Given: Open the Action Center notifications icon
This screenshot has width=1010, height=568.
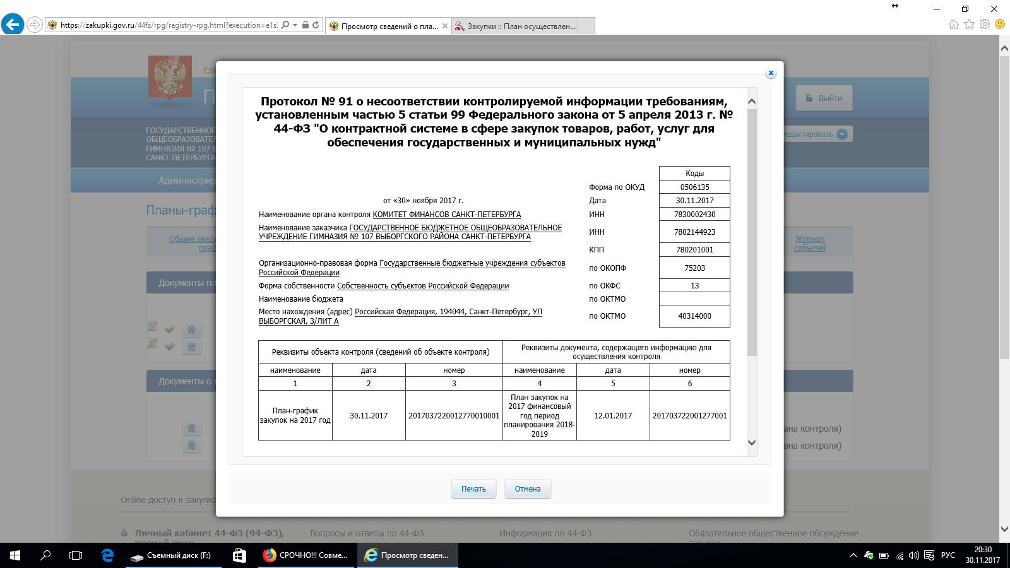Looking at the screenshot, I should [929, 555].
